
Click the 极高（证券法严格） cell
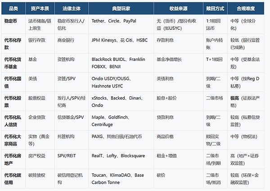pyautogui.click(x=245, y=102)
